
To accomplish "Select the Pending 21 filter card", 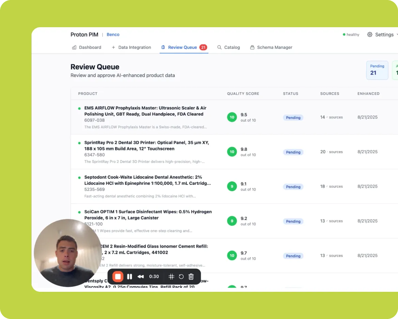I will tap(377, 70).
